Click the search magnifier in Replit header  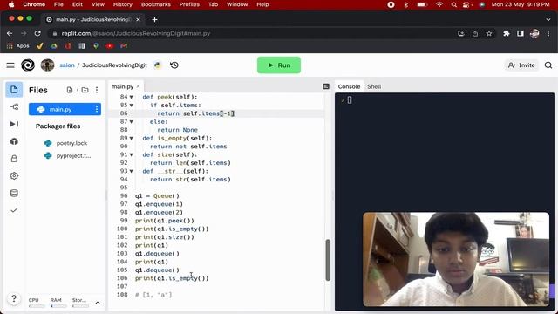coord(548,65)
